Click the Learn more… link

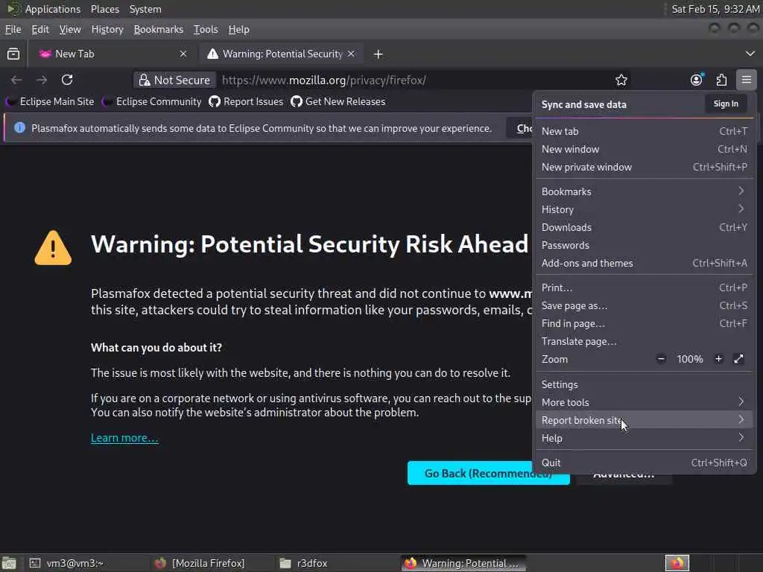[124, 438]
